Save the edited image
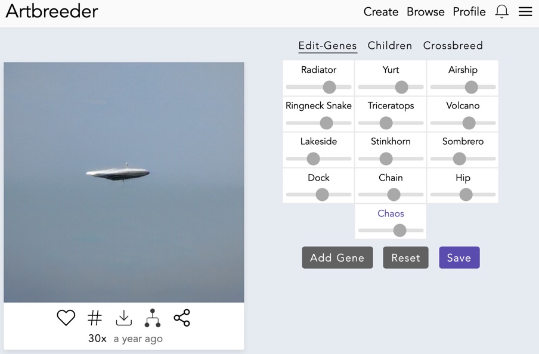539x354 pixels. click(x=459, y=257)
